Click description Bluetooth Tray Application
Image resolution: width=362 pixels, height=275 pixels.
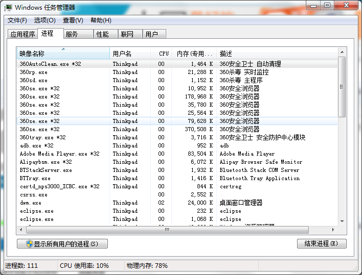pos(260,178)
